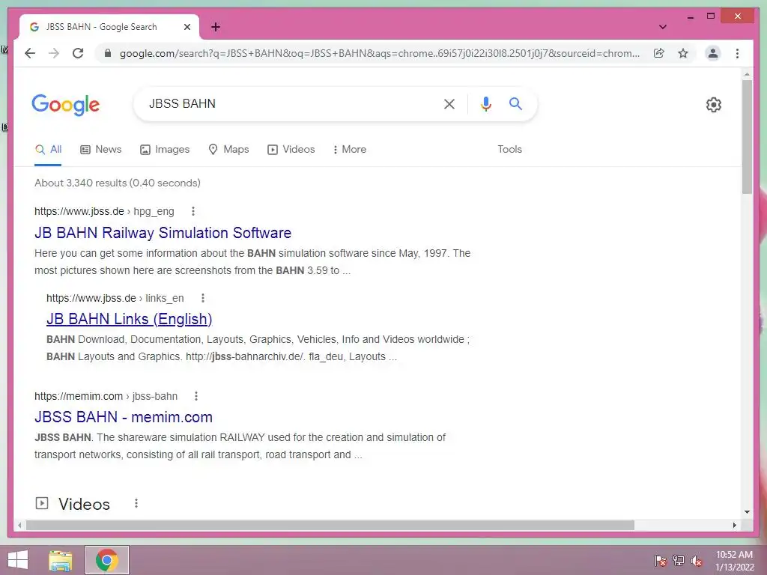The image size is (767, 575).
Task: Open a new tab with the plus button
Action: click(215, 27)
